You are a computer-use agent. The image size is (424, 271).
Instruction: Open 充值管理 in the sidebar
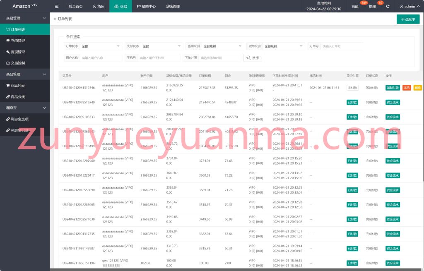[25, 41]
